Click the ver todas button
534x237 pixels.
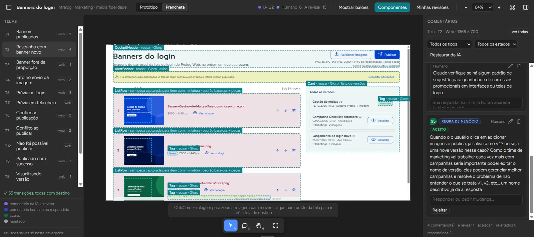(x=520, y=32)
